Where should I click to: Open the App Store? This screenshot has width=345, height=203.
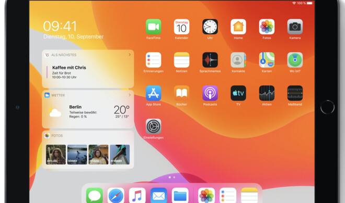click(x=153, y=93)
